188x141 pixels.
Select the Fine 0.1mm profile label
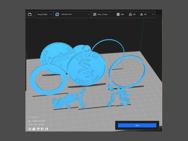click(x=102, y=14)
